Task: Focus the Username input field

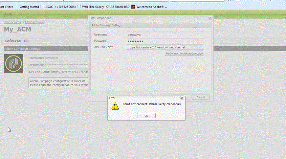Action: [x=165, y=35]
